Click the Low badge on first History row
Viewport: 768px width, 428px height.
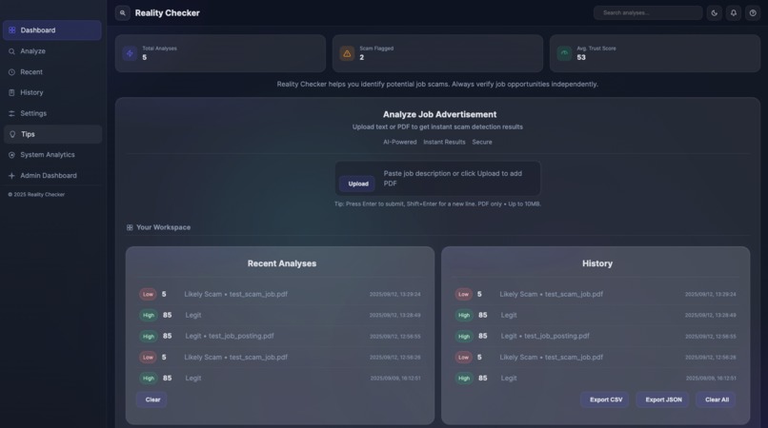463,295
